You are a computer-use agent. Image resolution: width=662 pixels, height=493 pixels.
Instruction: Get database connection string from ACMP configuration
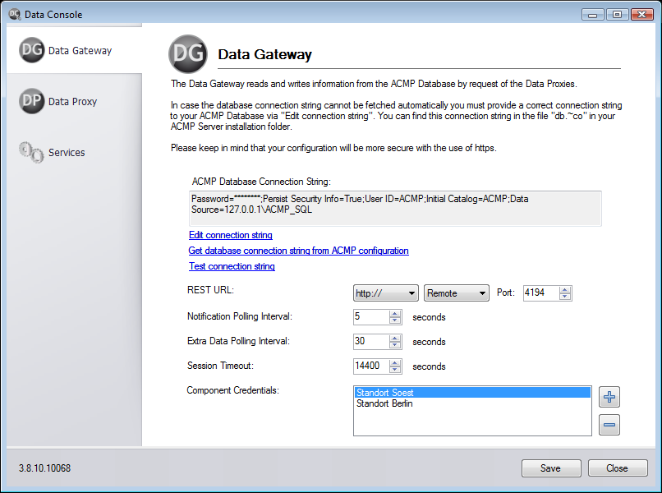pos(298,251)
